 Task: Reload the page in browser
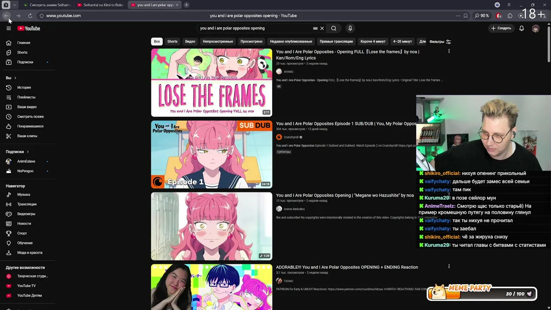pos(30,15)
